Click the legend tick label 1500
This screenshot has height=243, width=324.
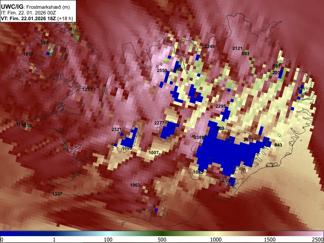270,240
